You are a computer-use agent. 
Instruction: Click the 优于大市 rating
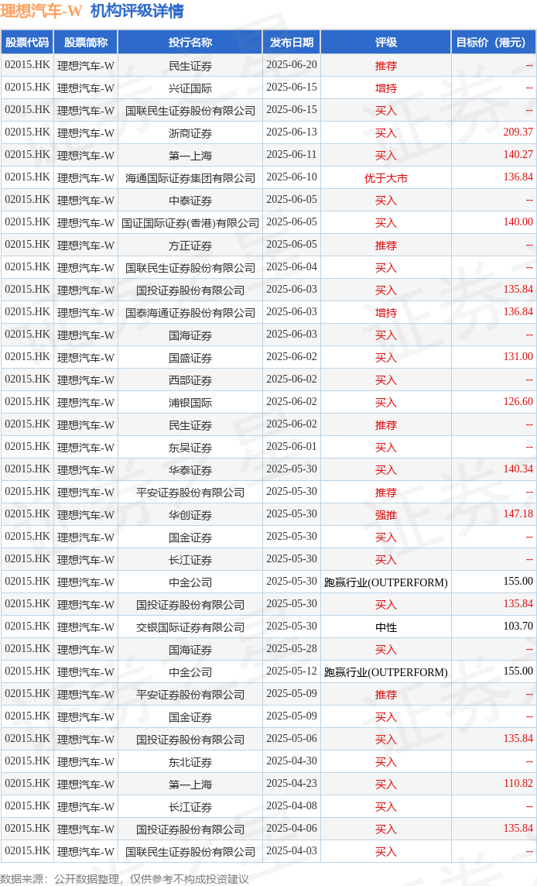[386, 179]
